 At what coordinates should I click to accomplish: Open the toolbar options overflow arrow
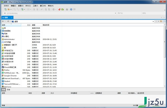tap(165, 10)
